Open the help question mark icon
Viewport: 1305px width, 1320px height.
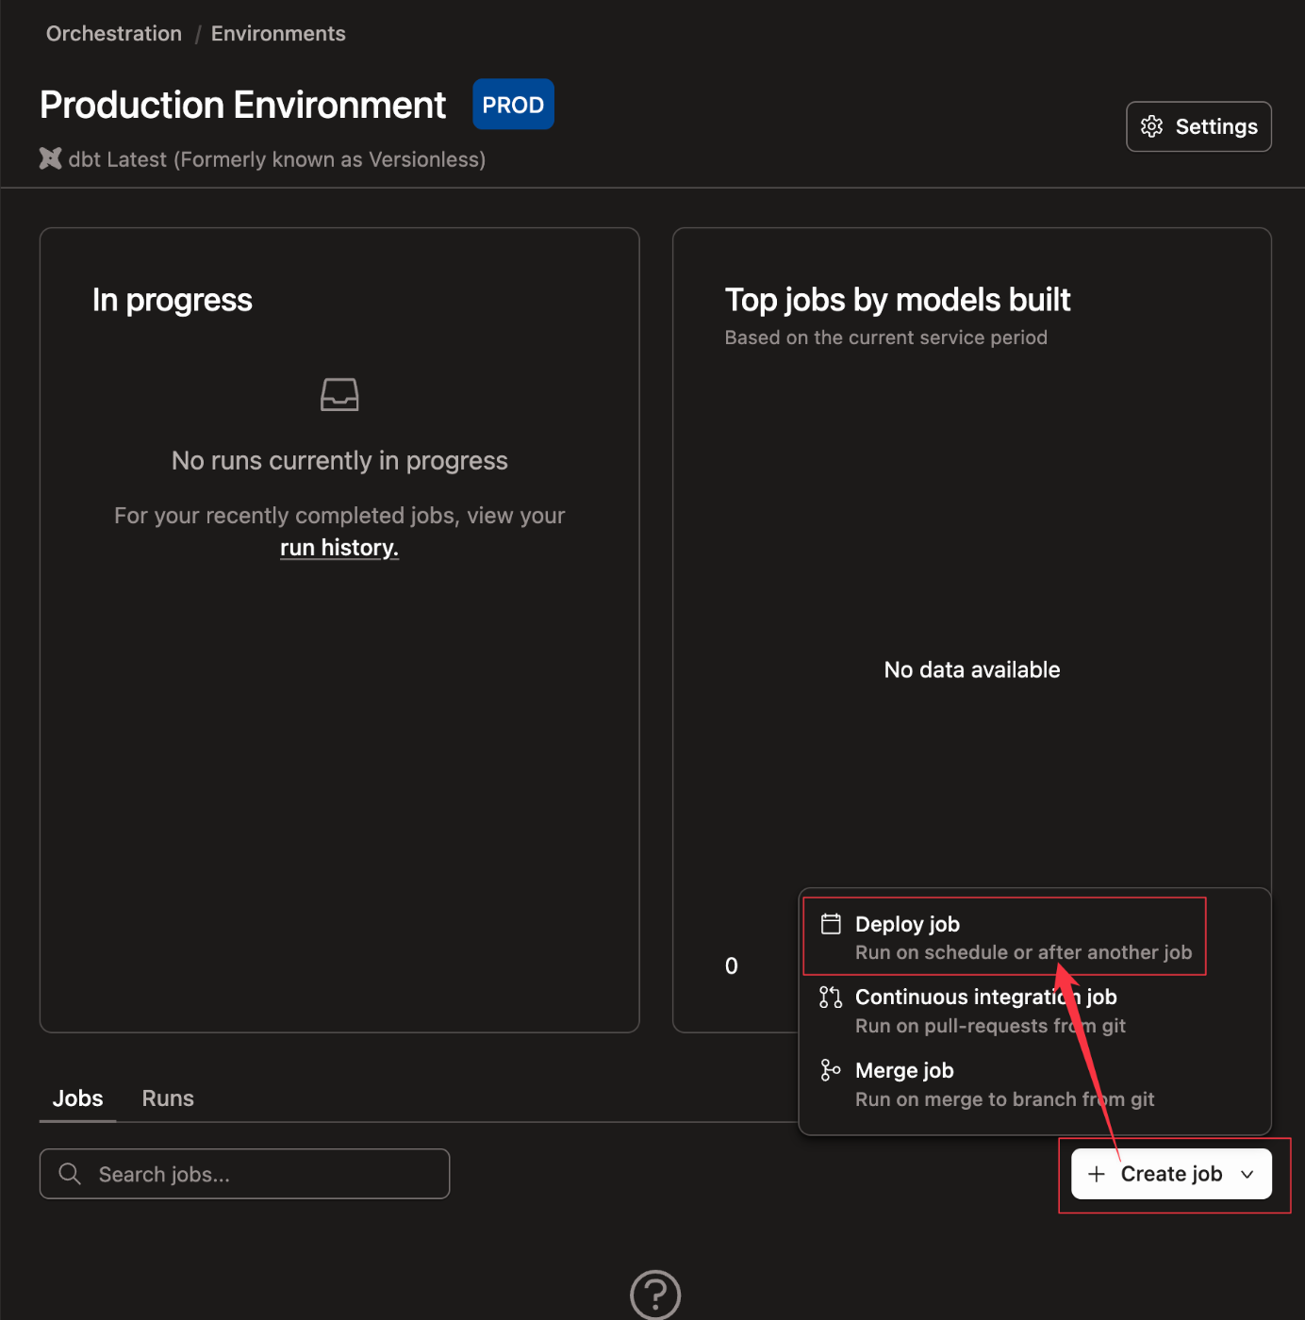(655, 1295)
